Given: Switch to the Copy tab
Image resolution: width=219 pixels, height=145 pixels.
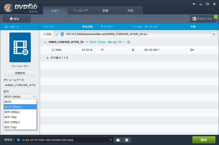Looking at the screenshot, I should click(55, 11).
